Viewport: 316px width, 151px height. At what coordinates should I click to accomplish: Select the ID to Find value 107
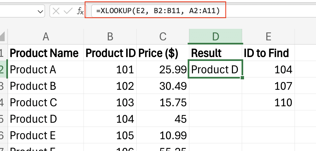pyautogui.click(x=268, y=86)
